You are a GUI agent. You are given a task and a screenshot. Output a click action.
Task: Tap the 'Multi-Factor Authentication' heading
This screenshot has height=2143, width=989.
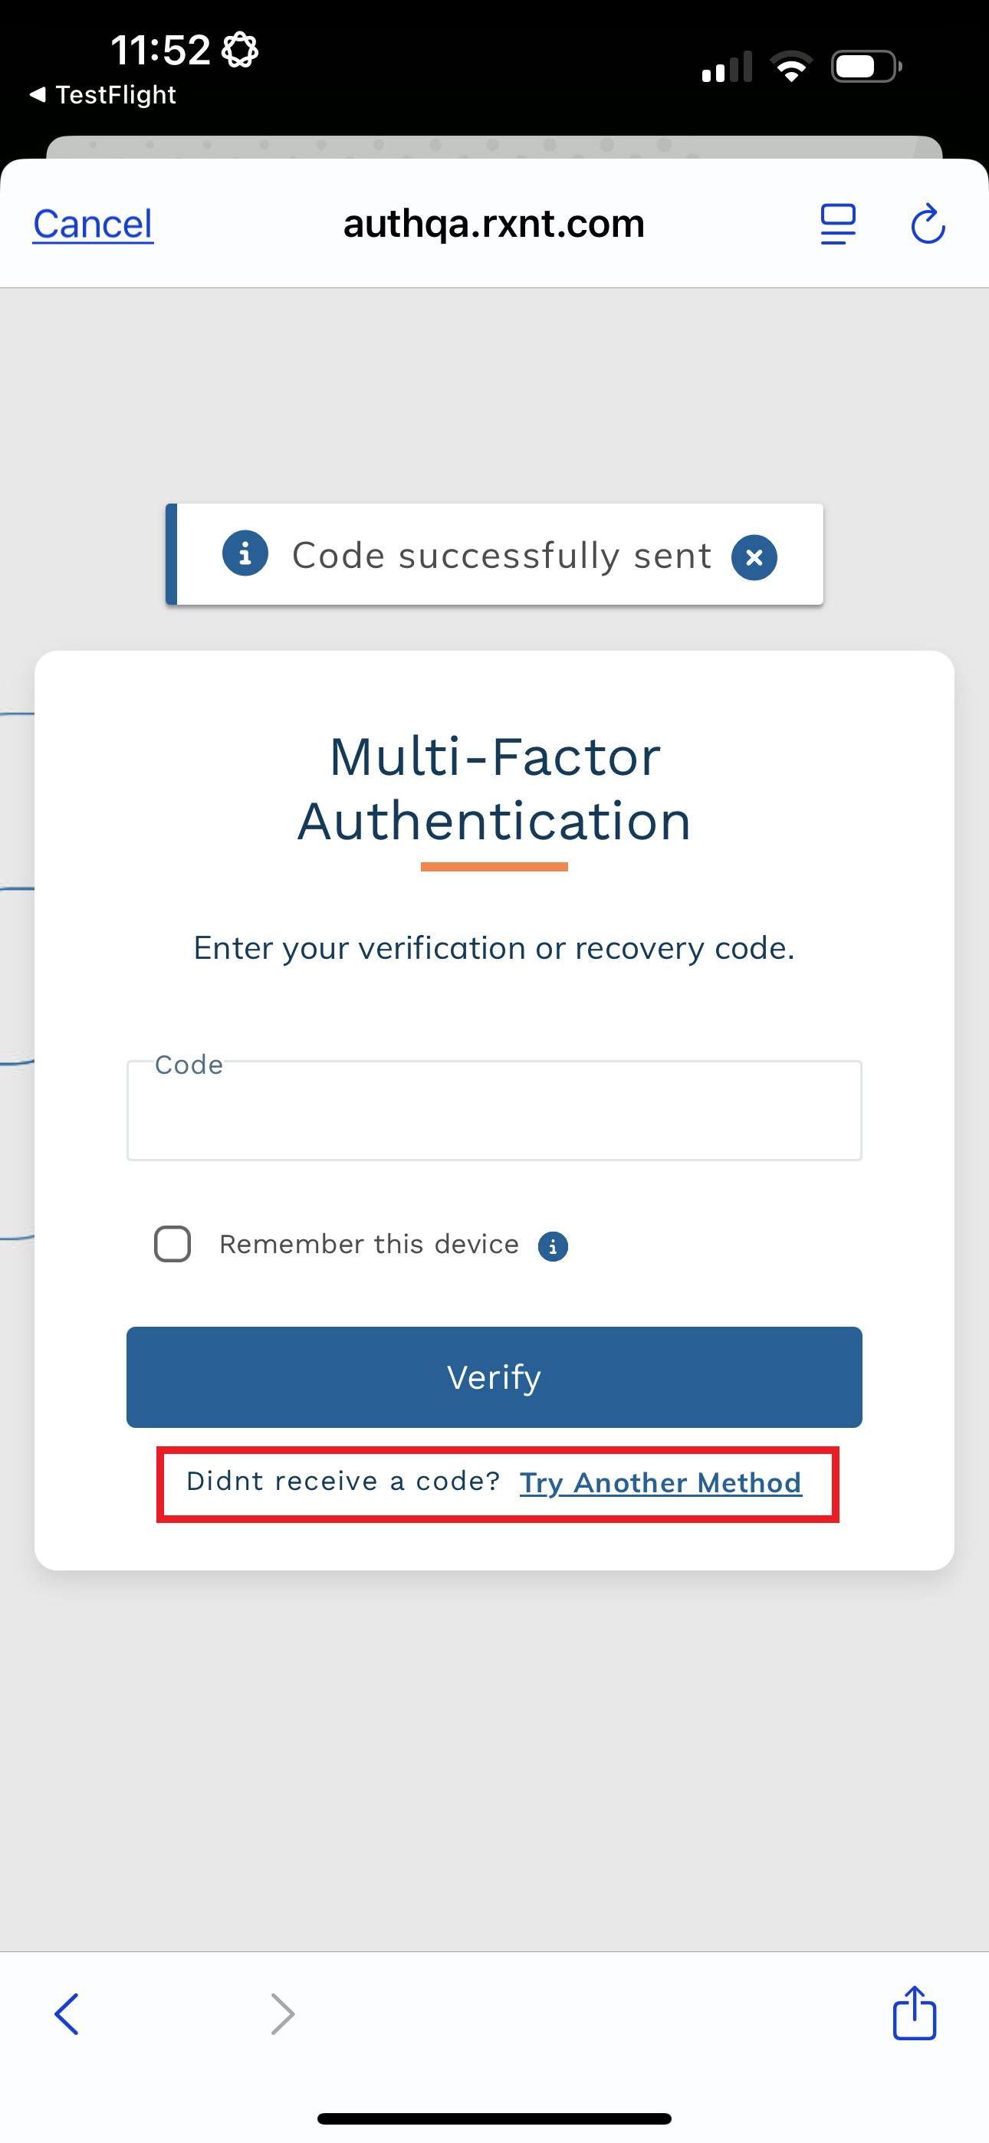495,789
